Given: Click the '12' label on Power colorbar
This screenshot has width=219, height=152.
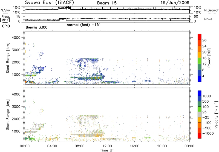Looking at the screenshot, I should click(x=204, y=64).
